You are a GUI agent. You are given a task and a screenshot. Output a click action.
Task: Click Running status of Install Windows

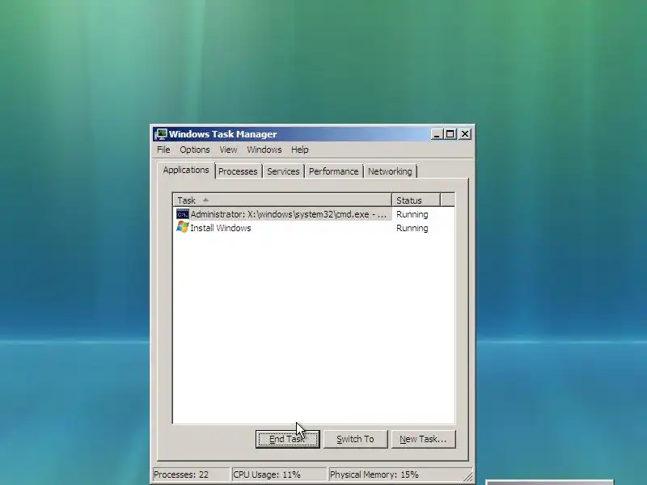(412, 228)
